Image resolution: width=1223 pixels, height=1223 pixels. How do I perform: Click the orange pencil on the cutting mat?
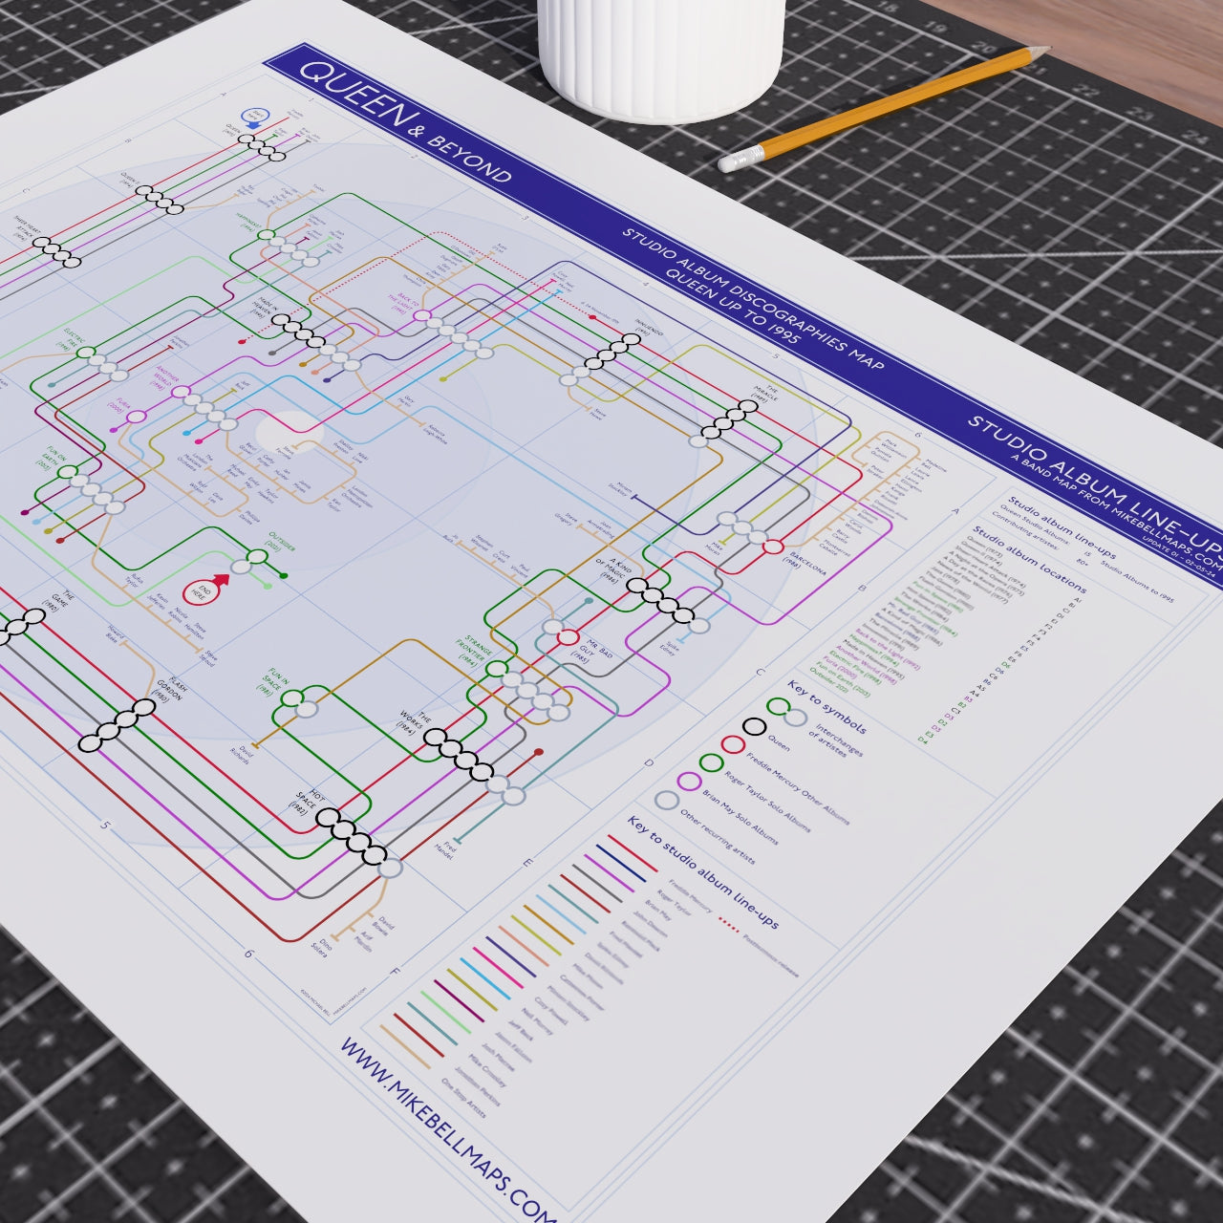coord(885,108)
